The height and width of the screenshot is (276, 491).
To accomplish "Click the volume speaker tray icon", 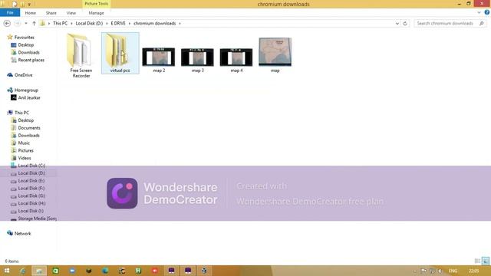I will [440, 271].
